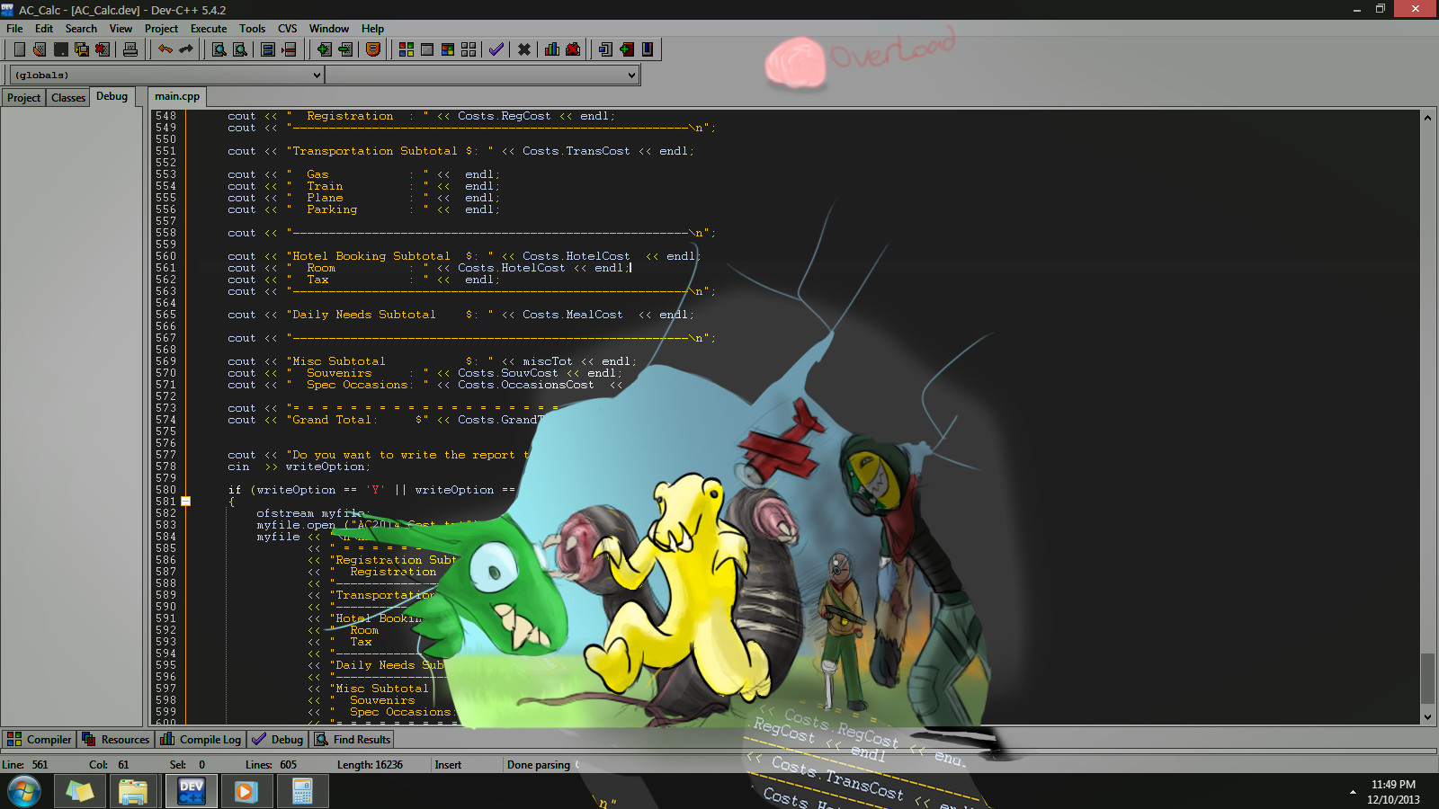Open media player taskbar icon

pyautogui.click(x=246, y=792)
